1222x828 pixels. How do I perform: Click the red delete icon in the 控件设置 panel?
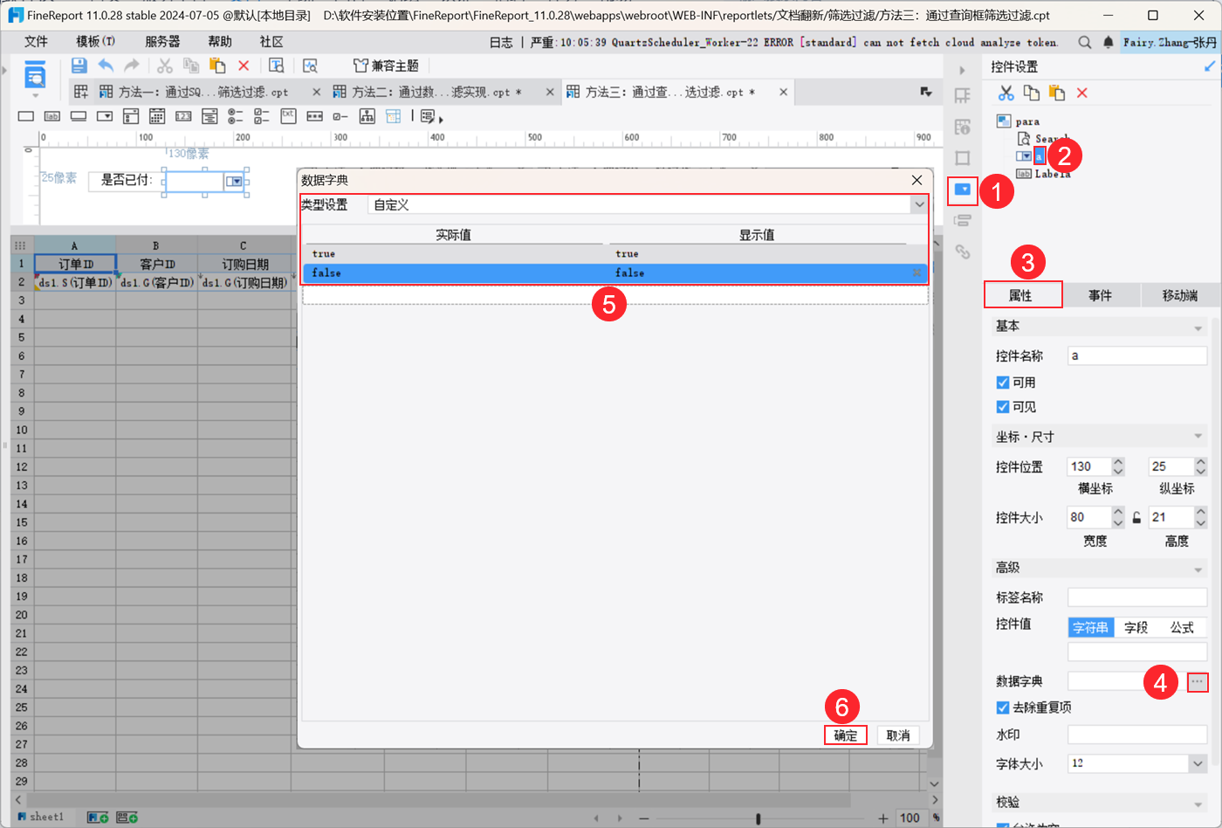click(x=1082, y=93)
